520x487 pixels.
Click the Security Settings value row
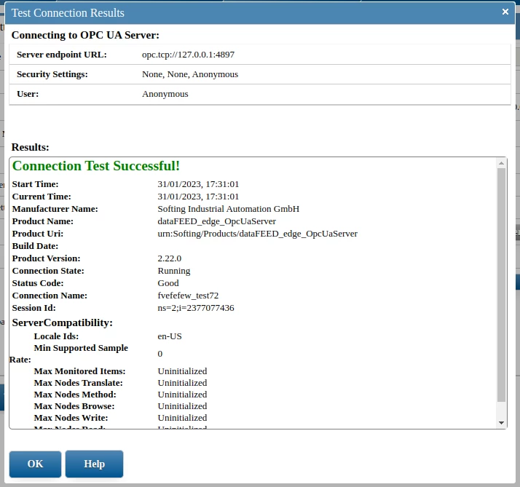(189, 74)
